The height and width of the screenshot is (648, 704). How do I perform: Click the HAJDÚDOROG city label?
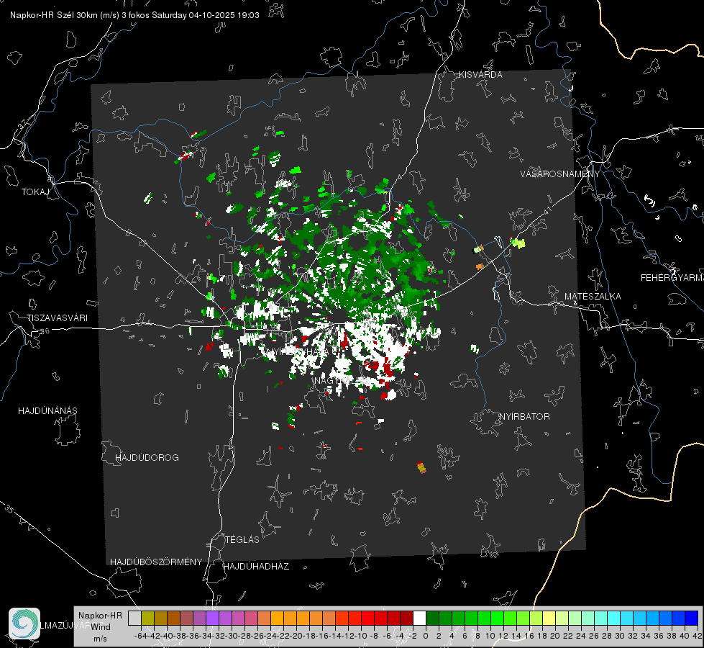click(x=147, y=457)
